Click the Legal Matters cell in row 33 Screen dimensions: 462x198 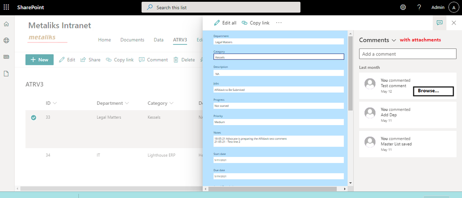point(109,117)
